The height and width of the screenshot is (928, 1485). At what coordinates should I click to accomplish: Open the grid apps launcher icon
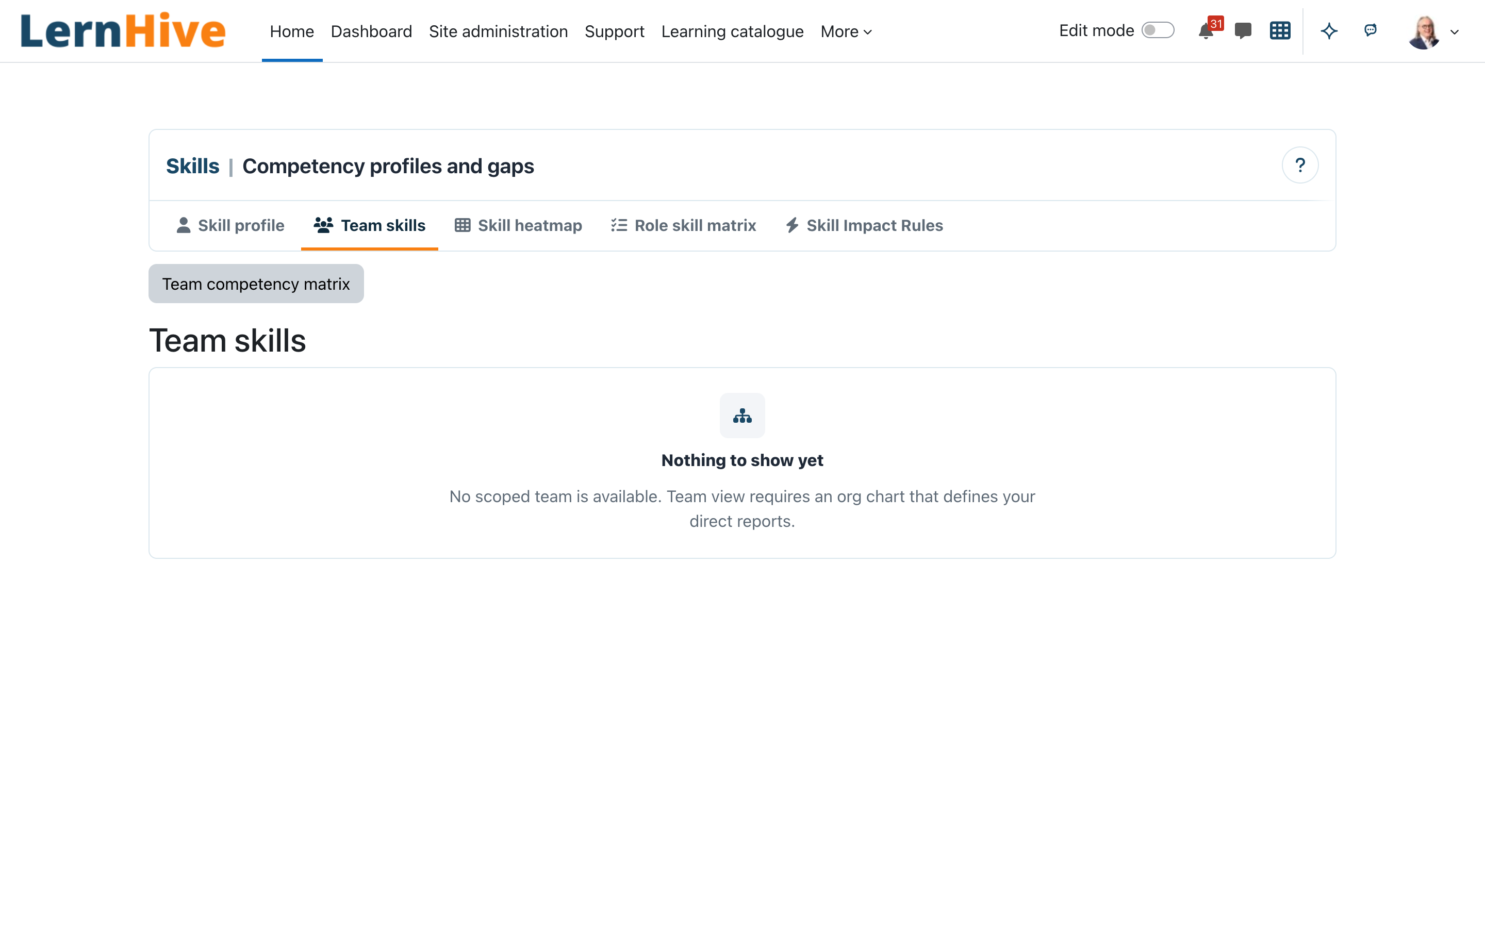(1280, 31)
